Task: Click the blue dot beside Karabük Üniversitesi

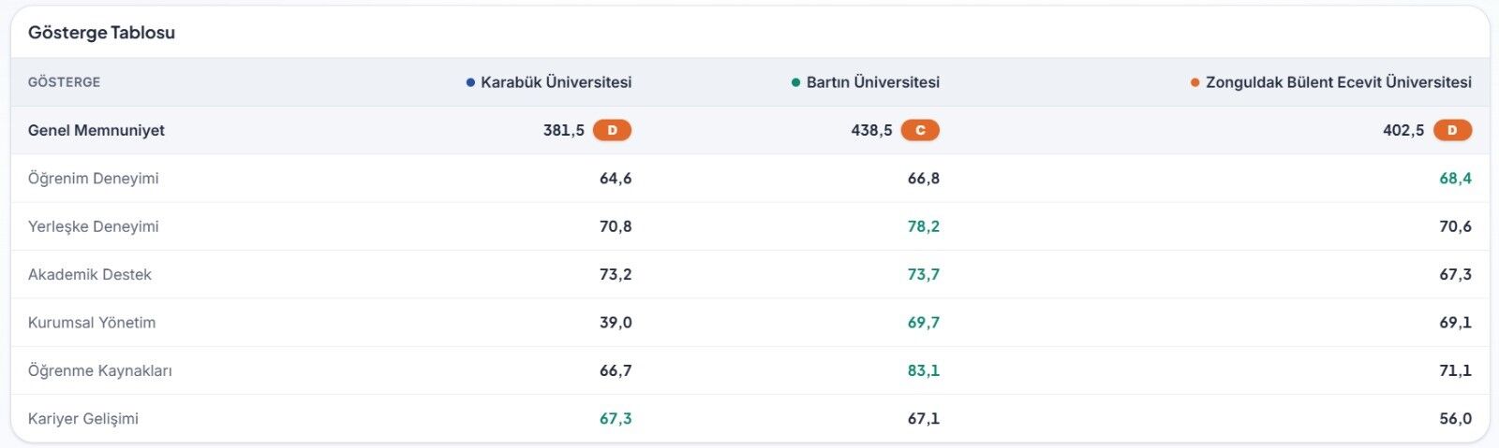Action: (x=470, y=82)
